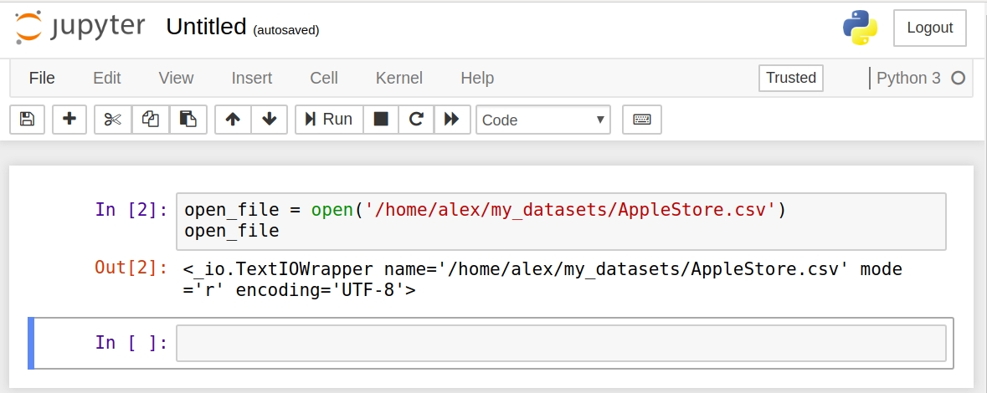Expand the Code cell type dropdown
The height and width of the screenshot is (393, 987).
click(x=543, y=120)
